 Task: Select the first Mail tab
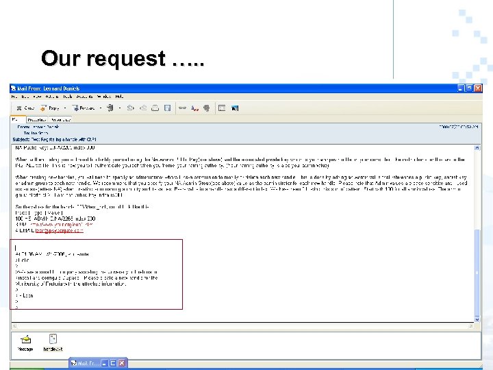click(18, 119)
